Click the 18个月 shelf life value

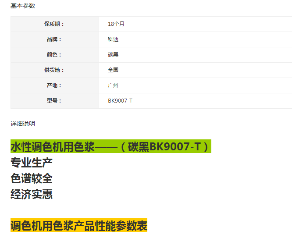coord(116,24)
